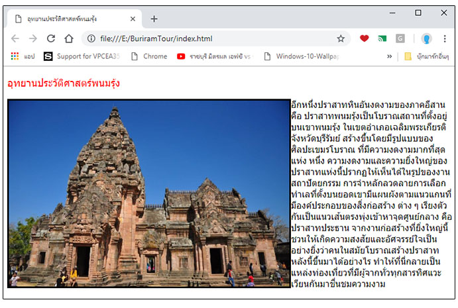Show the site information icon in address bar
The height and width of the screenshot is (308, 458).
point(91,38)
